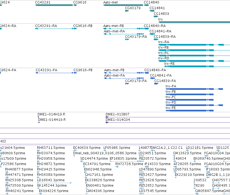Click the trx-PE protein label
The image size is (230, 195).
click(x=171, y=108)
